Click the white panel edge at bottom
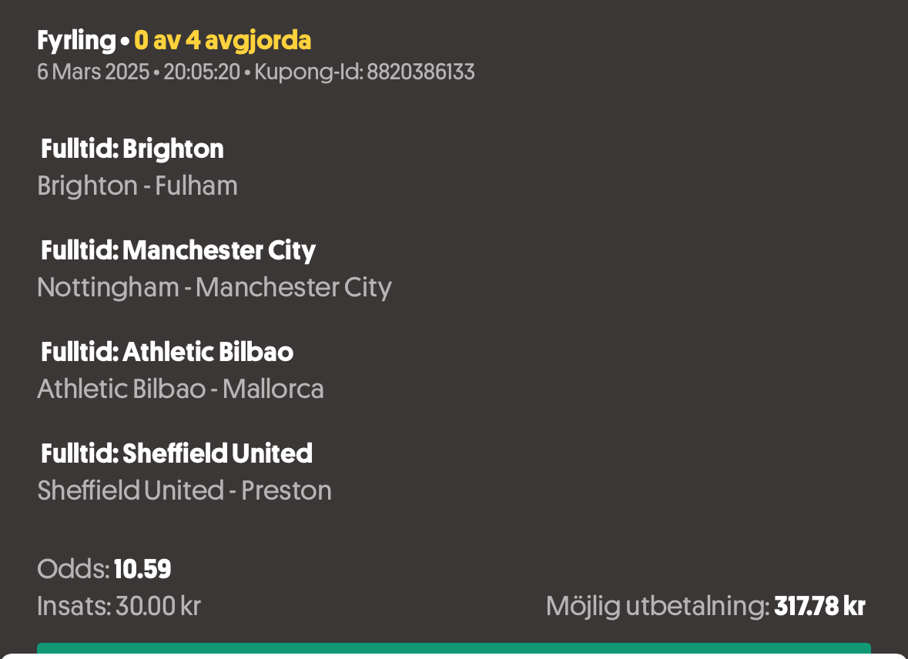Image resolution: width=908 pixels, height=659 pixels. pos(454,657)
